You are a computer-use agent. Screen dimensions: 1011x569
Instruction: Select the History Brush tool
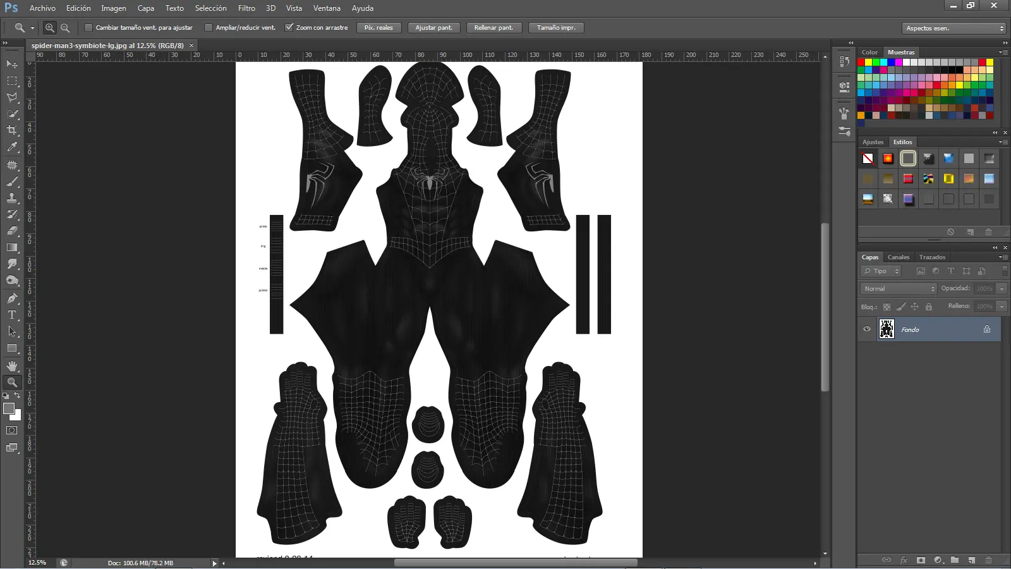(12, 214)
